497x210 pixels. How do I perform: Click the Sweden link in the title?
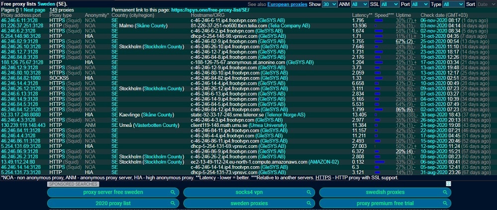[46, 4]
